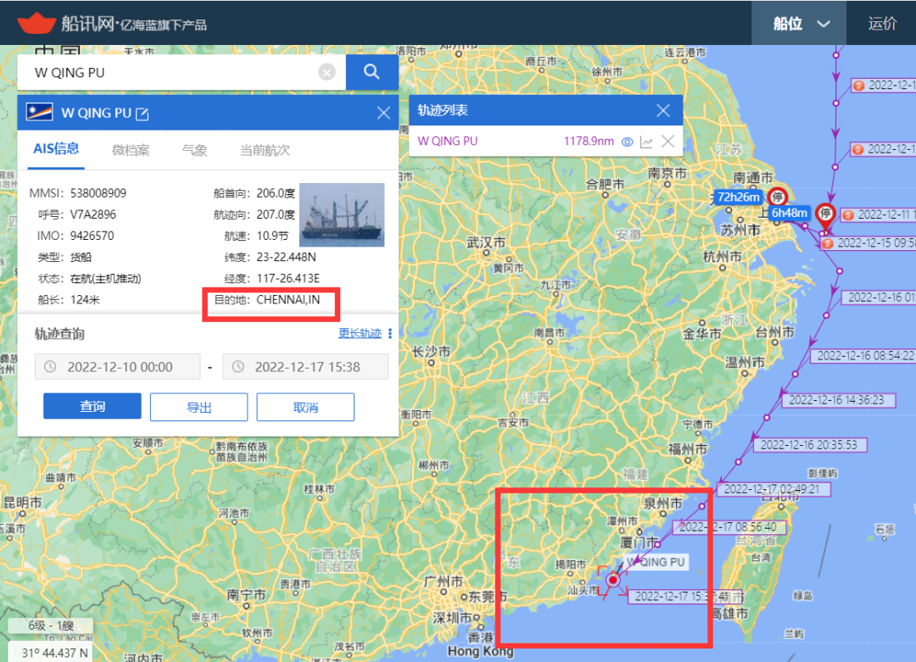Click the 导出 export button
The width and height of the screenshot is (916, 662).
pyautogui.click(x=198, y=407)
